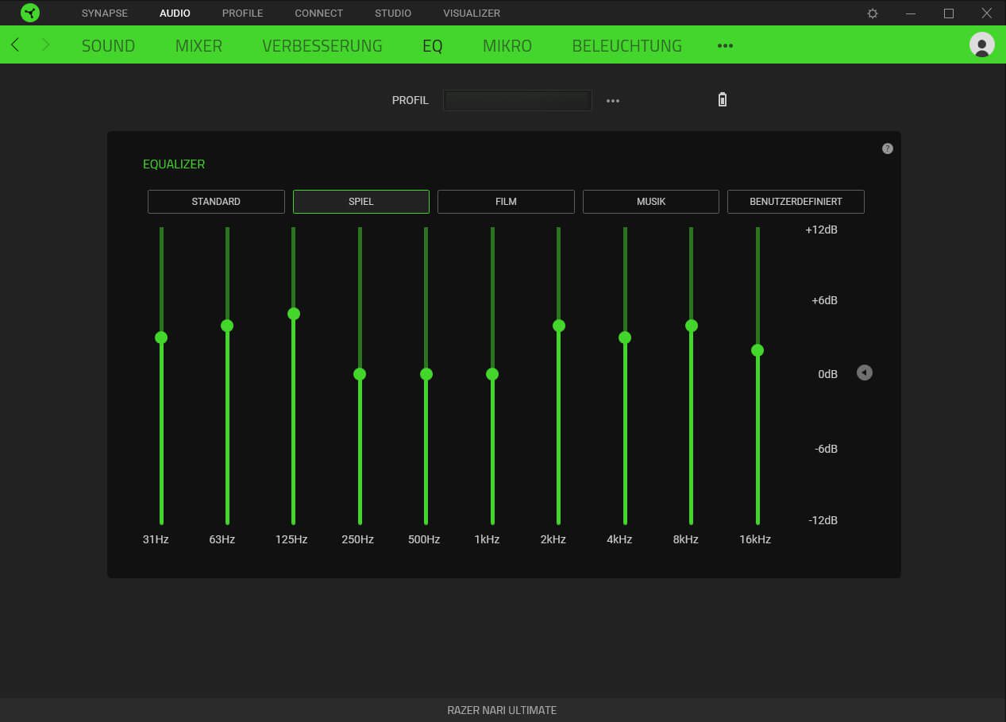Click the battery status icon
This screenshot has width=1006, height=722.
point(722,100)
